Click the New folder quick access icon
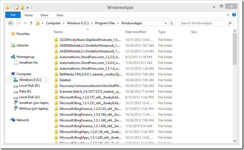 pos(22,7)
